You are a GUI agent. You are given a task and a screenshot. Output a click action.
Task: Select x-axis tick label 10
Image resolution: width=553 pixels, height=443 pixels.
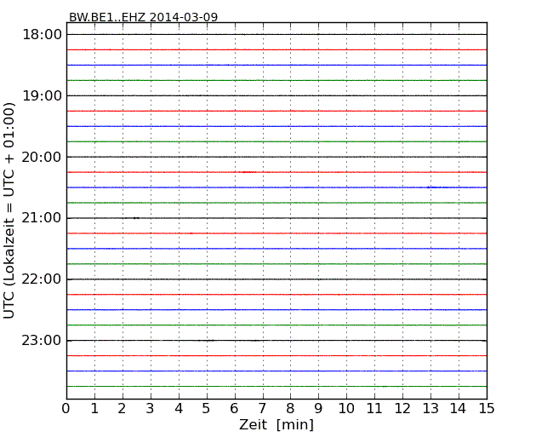pyautogui.click(x=346, y=408)
